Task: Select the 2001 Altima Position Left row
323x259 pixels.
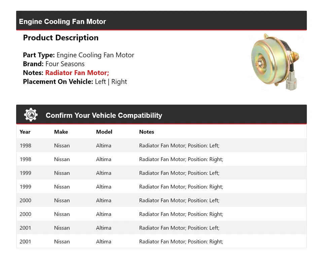Action: click(x=161, y=228)
